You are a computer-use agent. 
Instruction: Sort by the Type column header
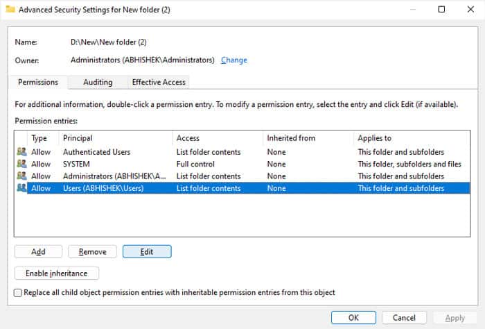click(43, 138)
